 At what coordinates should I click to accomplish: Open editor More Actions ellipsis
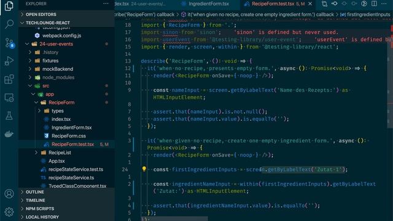[384, 4]
